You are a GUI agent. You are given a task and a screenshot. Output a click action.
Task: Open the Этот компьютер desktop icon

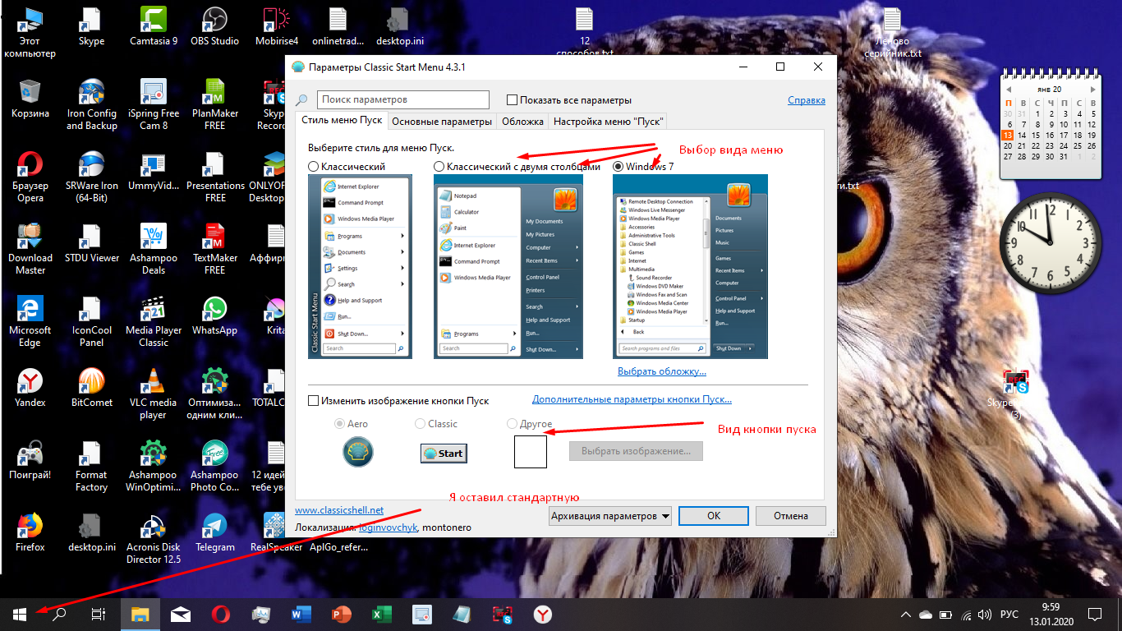(x=30, y=33)
